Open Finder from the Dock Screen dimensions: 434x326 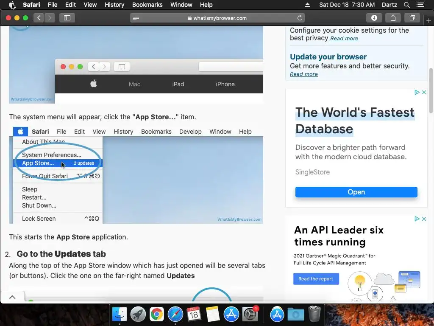[x=119, y=314]
